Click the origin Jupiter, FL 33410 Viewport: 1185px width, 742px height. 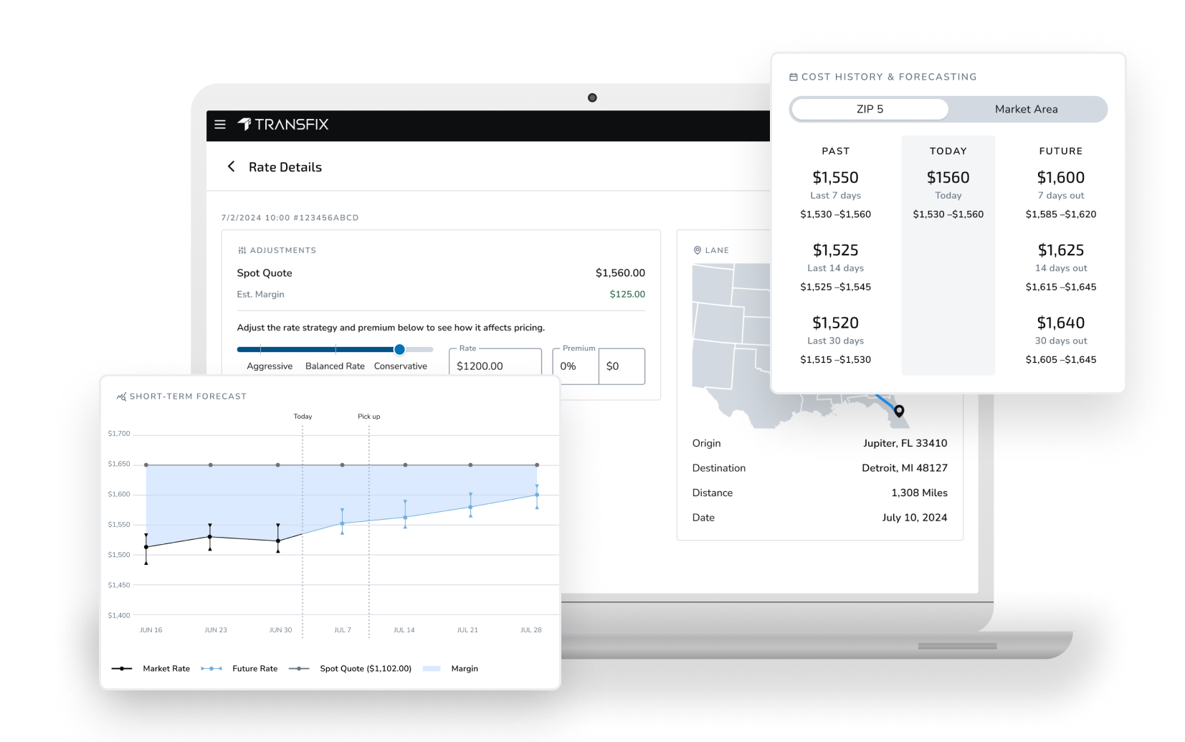(905, 443)
